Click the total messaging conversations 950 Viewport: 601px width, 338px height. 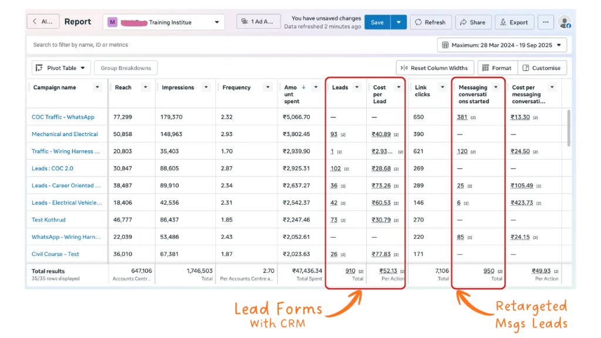click(489, 271)
